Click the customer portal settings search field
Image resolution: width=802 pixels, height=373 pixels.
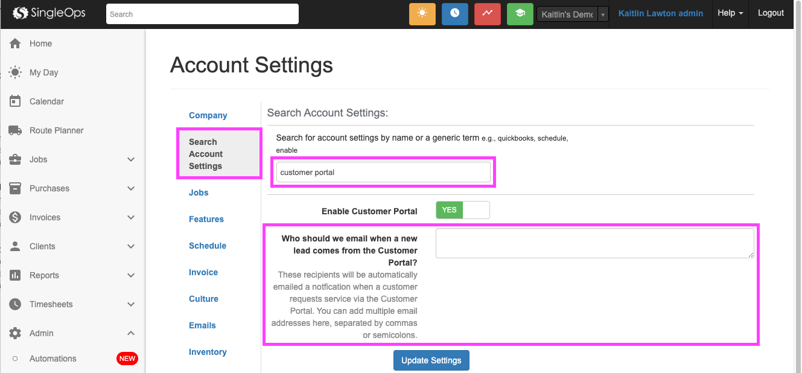point(383,172)
